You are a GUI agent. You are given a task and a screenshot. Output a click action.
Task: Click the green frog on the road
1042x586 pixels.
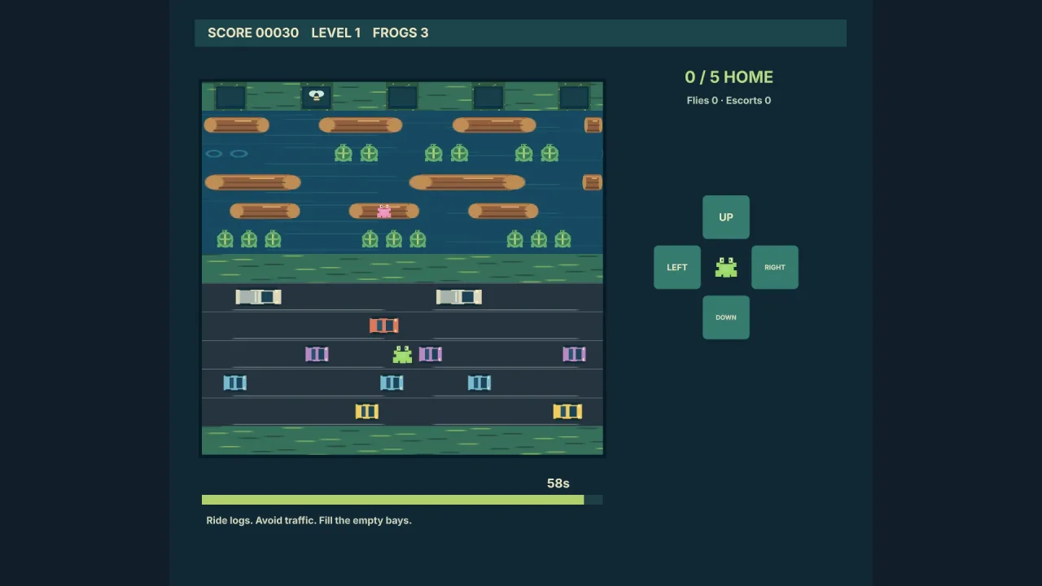click(402, 354)
